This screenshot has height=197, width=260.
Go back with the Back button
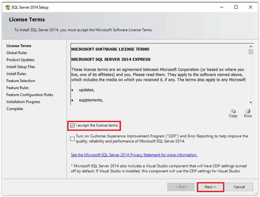181,187
